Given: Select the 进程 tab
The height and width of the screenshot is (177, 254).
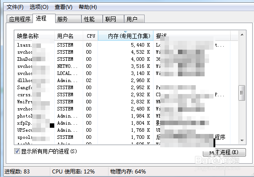Looking at the screenshot, I should [44, 19].
